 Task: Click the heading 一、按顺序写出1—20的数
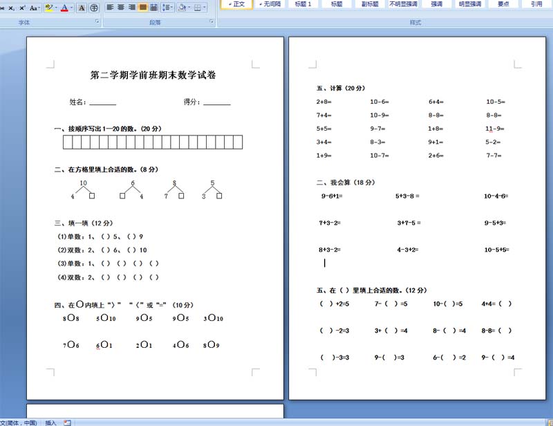coord(108,129)
